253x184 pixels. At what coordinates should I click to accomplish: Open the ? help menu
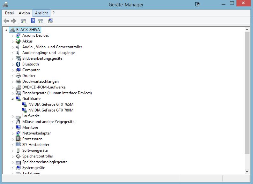tap(54, 13)
